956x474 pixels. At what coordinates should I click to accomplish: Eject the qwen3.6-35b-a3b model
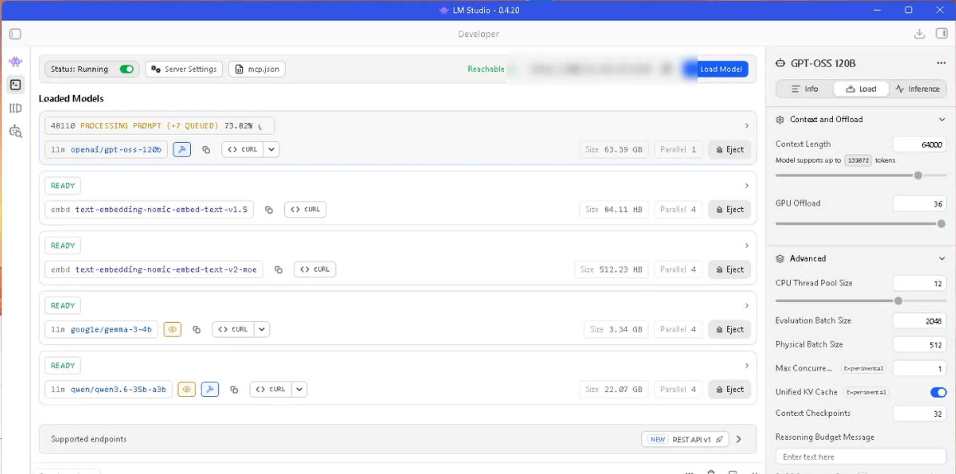coord(729,390)
